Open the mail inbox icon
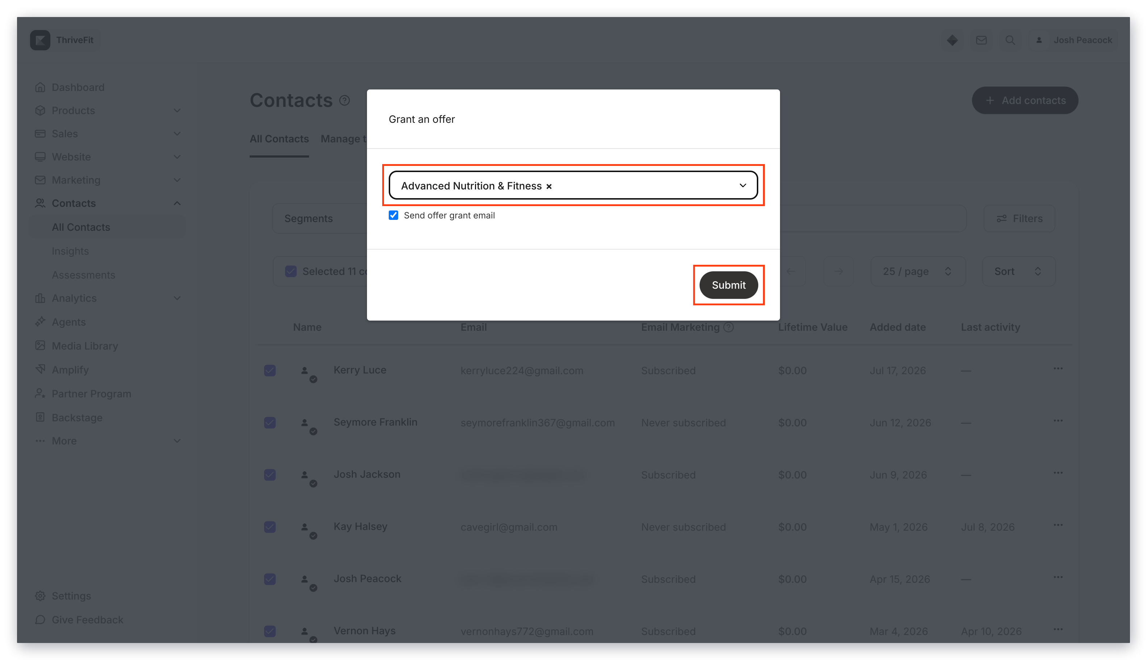This screenshot has width=1147, height=660. pyautogui.click(x=981, y=40)
